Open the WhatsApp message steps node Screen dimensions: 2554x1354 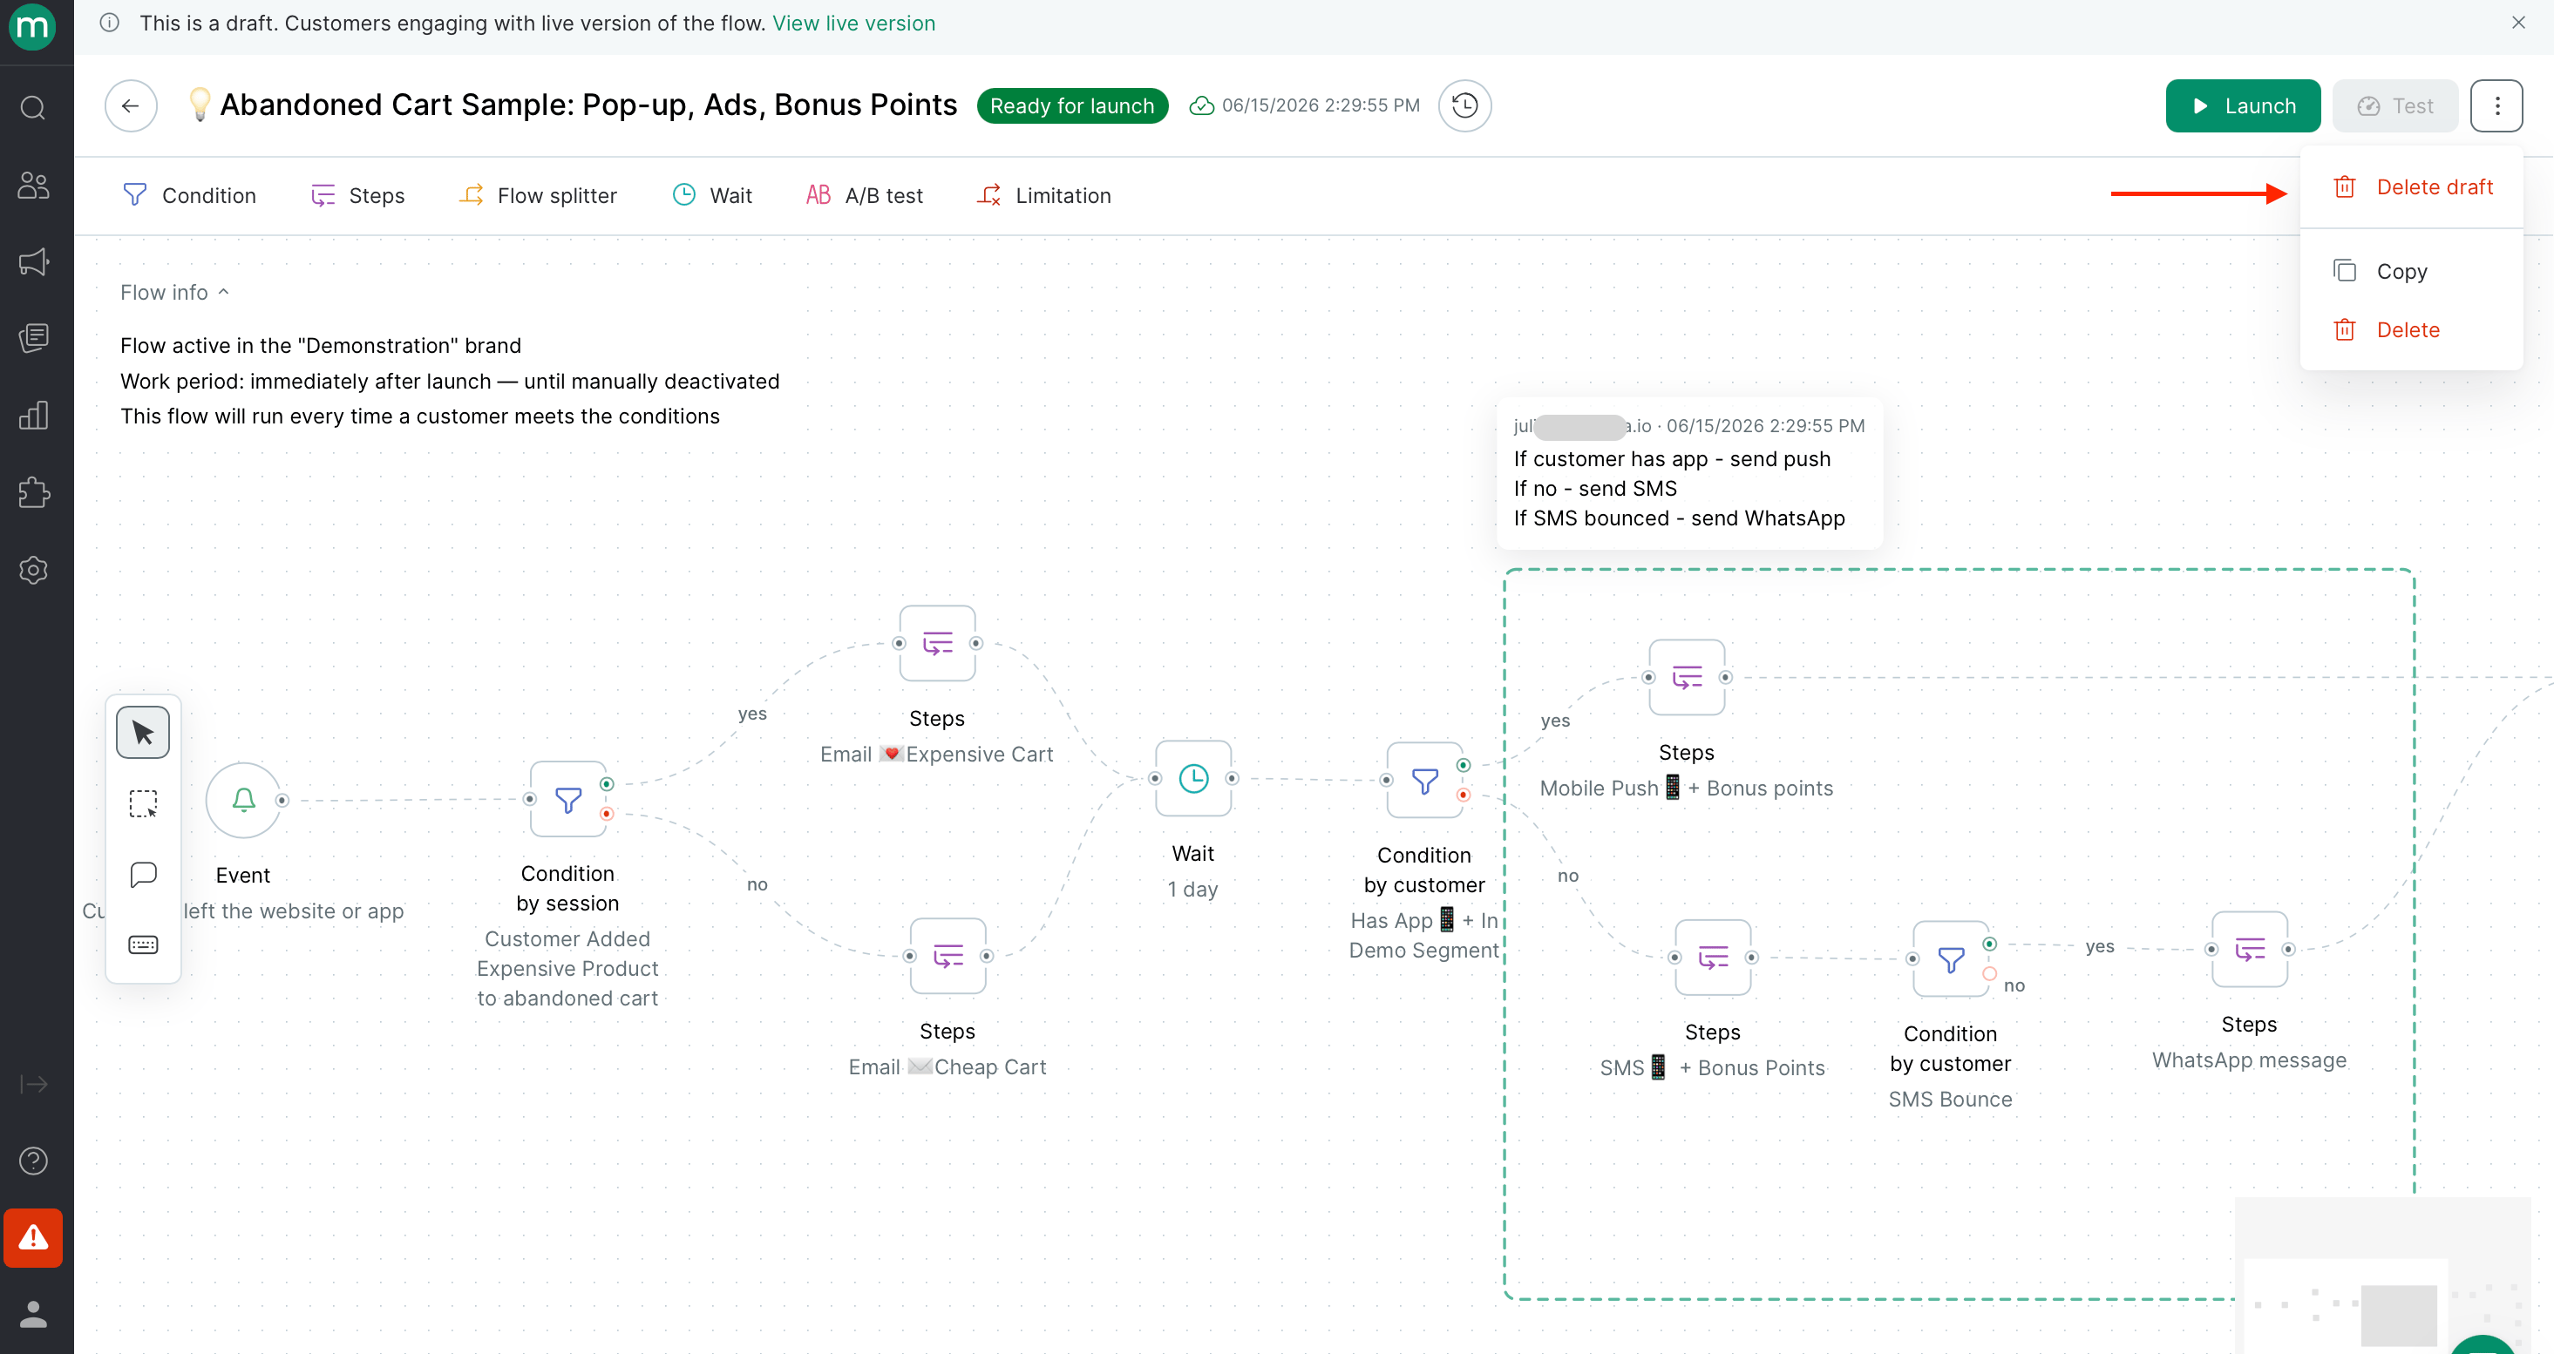pos(2250,949)
